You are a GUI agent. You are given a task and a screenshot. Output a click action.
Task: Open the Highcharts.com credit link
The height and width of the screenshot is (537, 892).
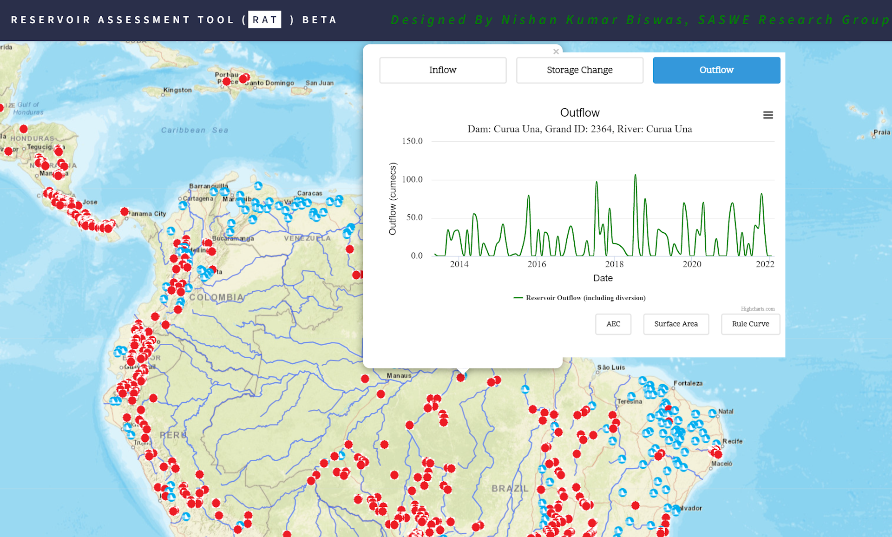pos(757,309)
